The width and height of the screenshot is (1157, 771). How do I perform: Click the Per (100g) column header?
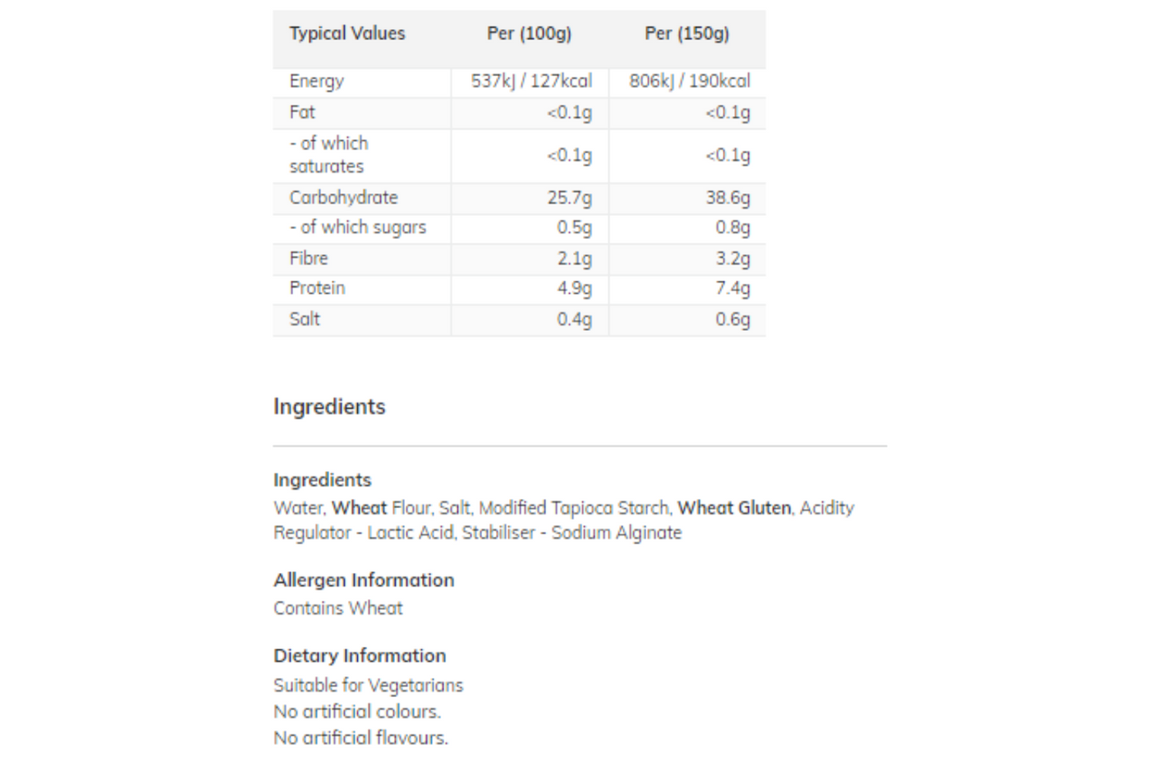530,34
